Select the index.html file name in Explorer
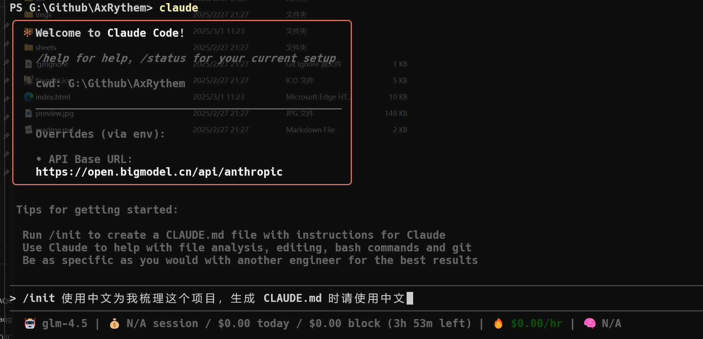This screenshot has width=703, height=339. (53, 97)
